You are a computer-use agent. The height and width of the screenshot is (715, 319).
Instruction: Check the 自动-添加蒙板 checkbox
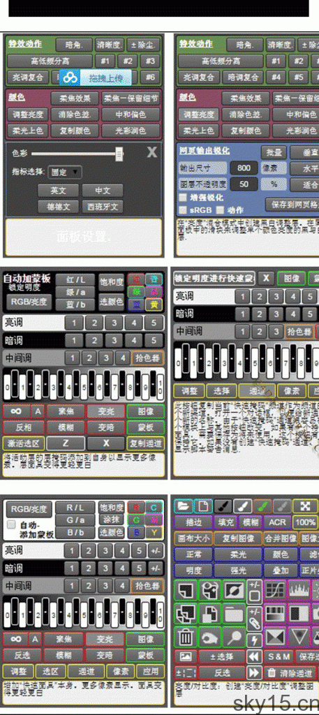pos(11,525)
